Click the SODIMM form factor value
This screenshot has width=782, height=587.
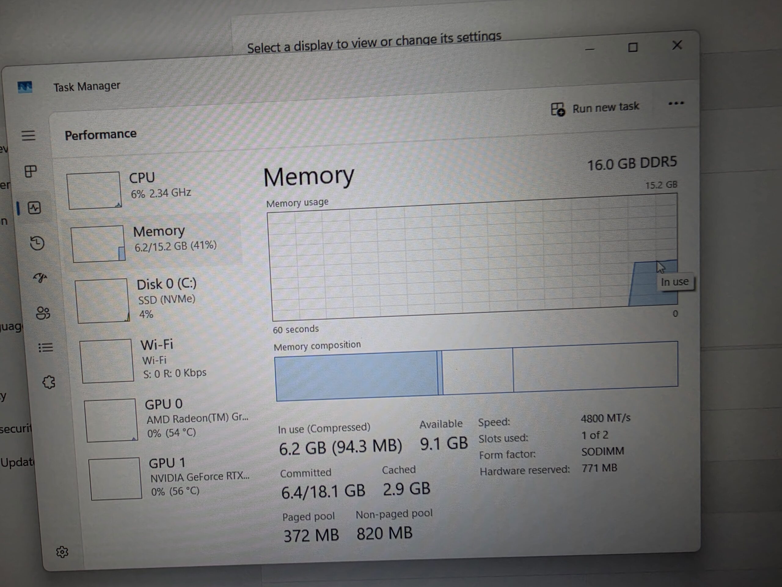(603, 452)
